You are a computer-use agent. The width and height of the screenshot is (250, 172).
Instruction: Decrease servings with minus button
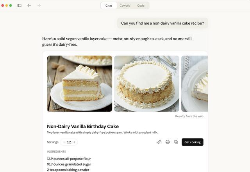64,142
